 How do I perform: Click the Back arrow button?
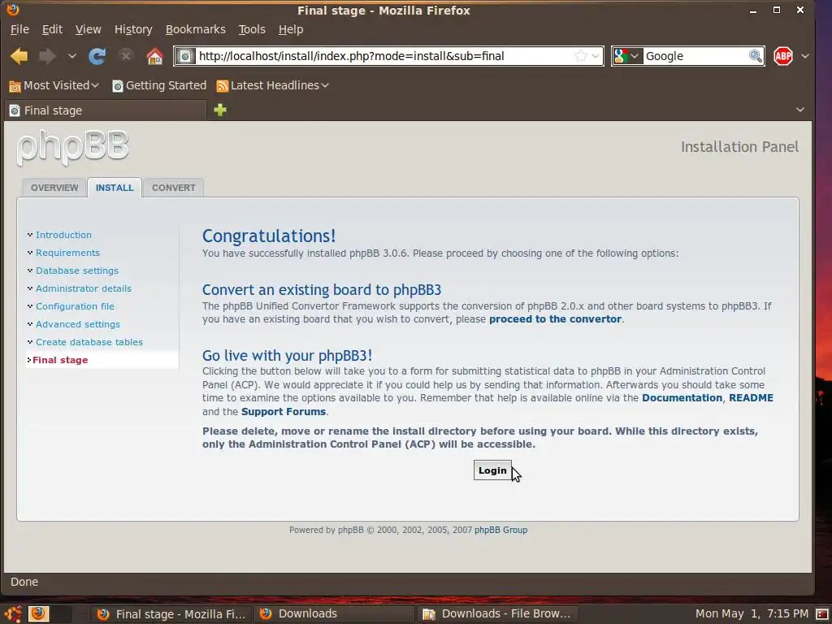coord(19,56)
